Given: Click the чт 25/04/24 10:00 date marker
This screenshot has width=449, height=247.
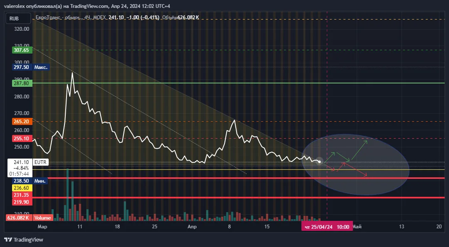Looking at the screenshot, I should click(327, 227).
